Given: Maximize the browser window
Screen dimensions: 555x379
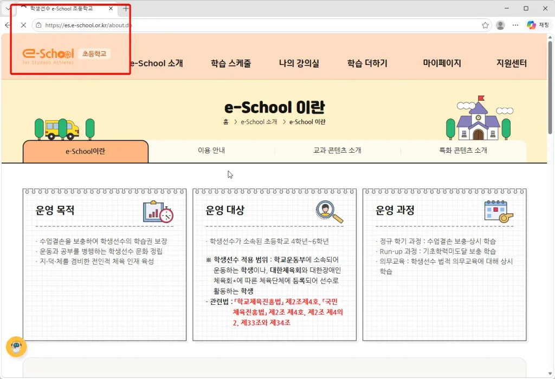Looking at the screenshot, I should tap(526, 9).
